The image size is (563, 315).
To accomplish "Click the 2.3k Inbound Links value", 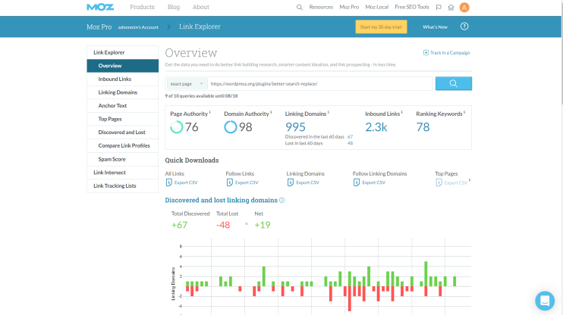I will click(x=376, y=127).
